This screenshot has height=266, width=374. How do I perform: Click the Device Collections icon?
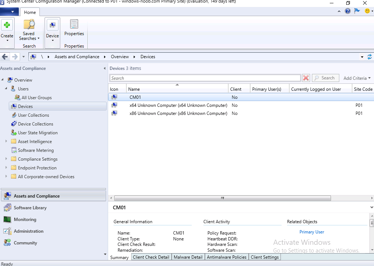click(14, 124)
